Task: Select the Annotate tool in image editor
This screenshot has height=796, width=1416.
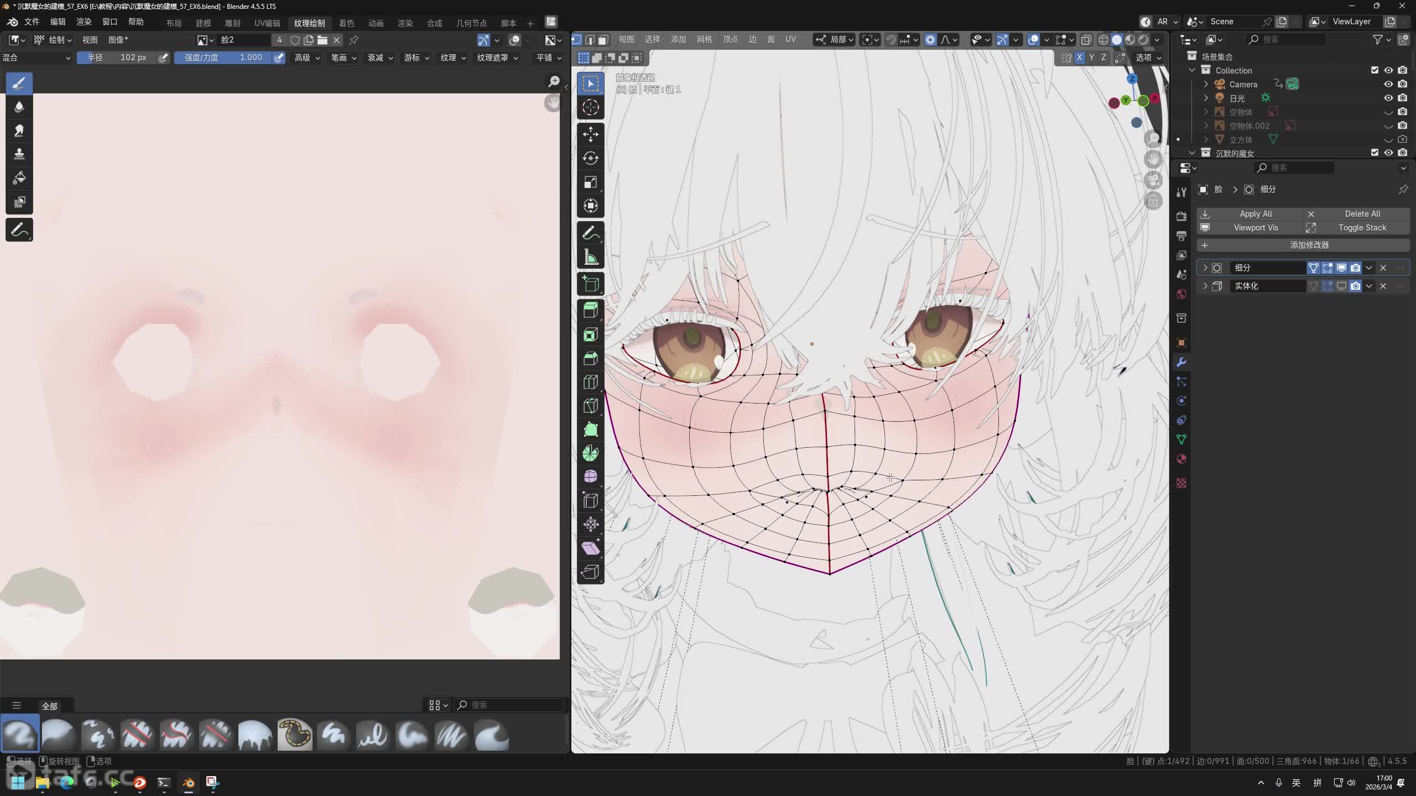Action: [19, 230]
